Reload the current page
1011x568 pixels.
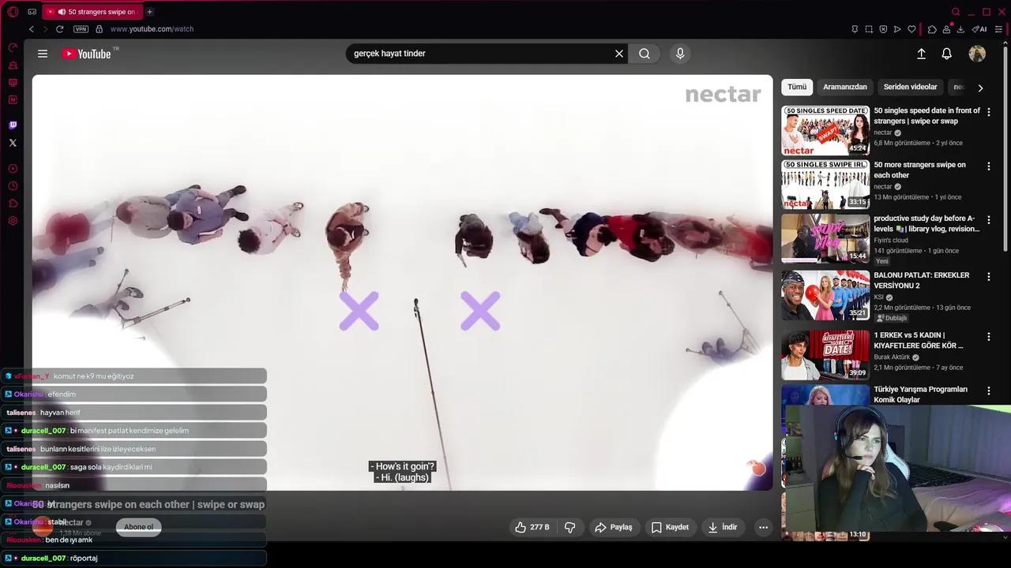pos(59,29)
